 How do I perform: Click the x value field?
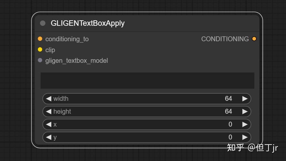point(147,124)
